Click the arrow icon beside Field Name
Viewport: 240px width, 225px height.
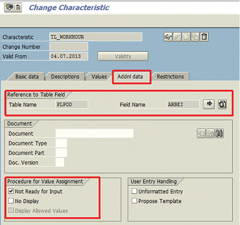209,104
